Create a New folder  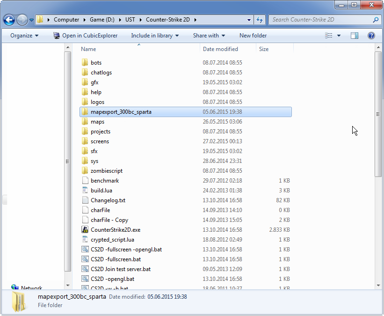[253, 36]
